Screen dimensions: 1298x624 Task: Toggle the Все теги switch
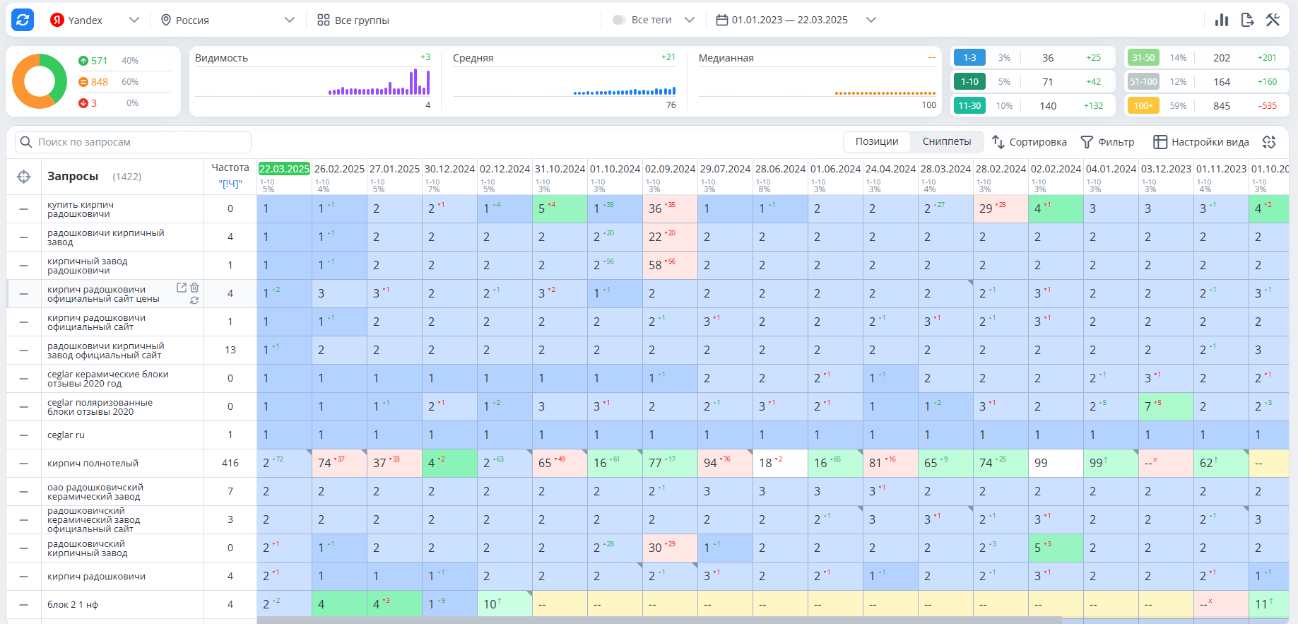[x=619, y=20]
